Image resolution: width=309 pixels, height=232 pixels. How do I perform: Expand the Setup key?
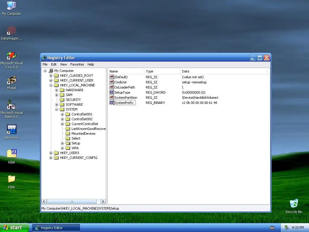click(x=62, y=143)
